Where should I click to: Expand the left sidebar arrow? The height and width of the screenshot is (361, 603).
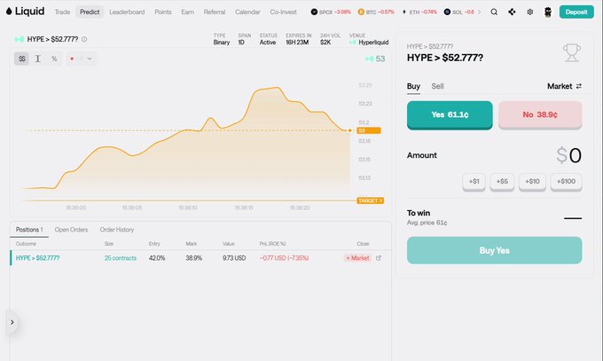pos(12,322)
